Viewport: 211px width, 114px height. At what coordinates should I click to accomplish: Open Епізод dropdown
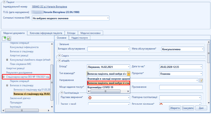129,67
